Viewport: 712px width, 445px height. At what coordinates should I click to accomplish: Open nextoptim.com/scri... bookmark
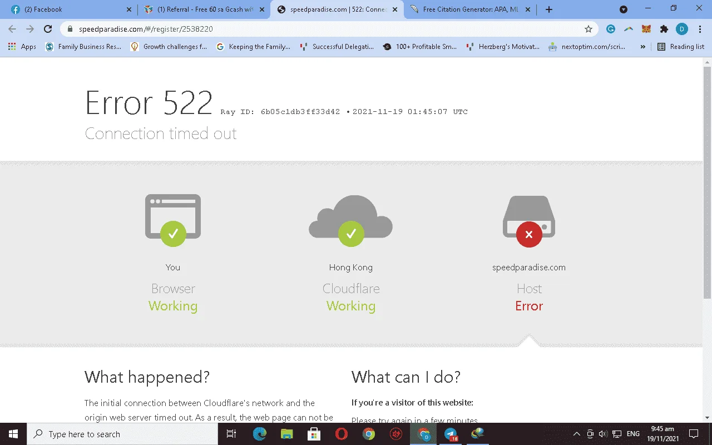[588, 47]
